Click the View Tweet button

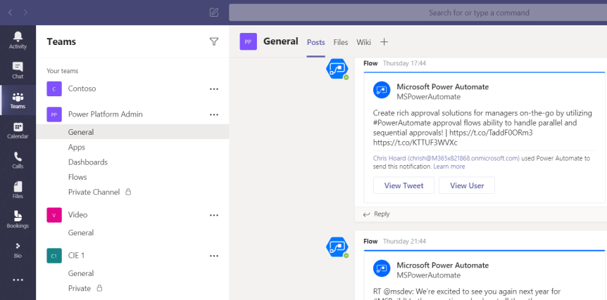click(x=403, y=185)
